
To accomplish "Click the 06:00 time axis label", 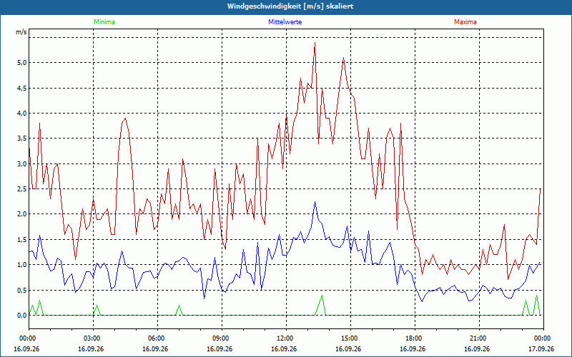I will [157, 338].
